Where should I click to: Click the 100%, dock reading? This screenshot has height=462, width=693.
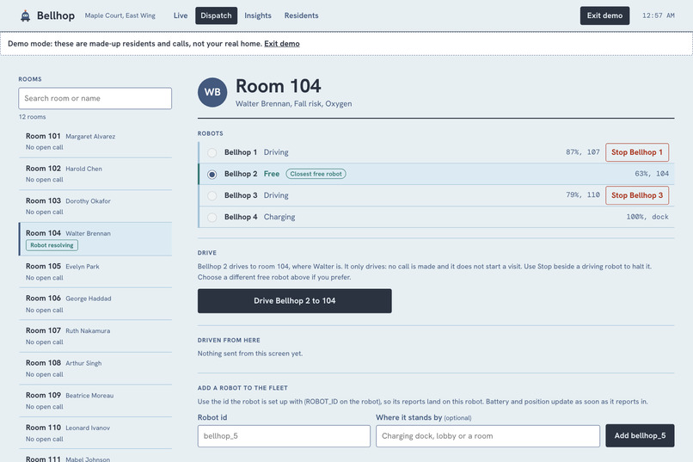tap(647, 217)
